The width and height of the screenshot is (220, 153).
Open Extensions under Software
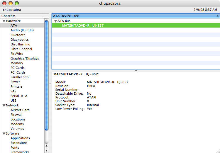[x=19, y=143]
